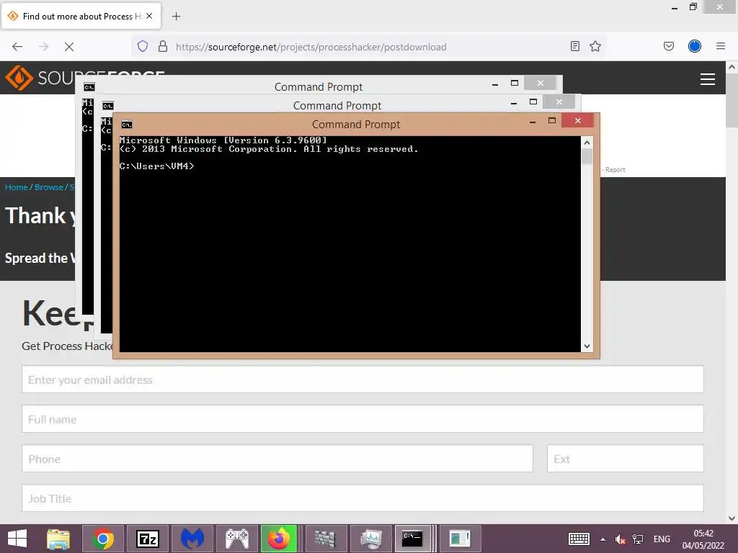Maximize the front Command Prompt window

[551, 121]
